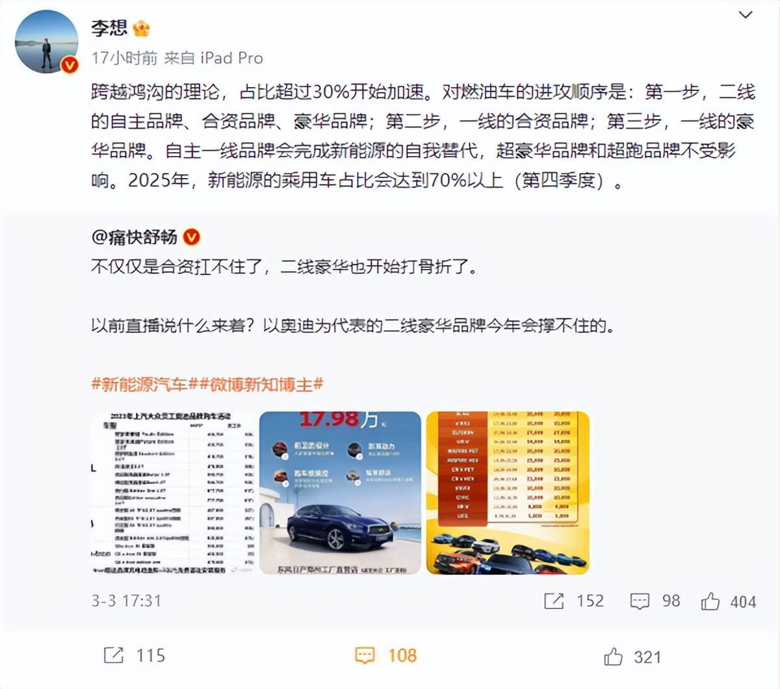Click the username 李想
This screenshot has width=780, height=689.
(109, 28)
